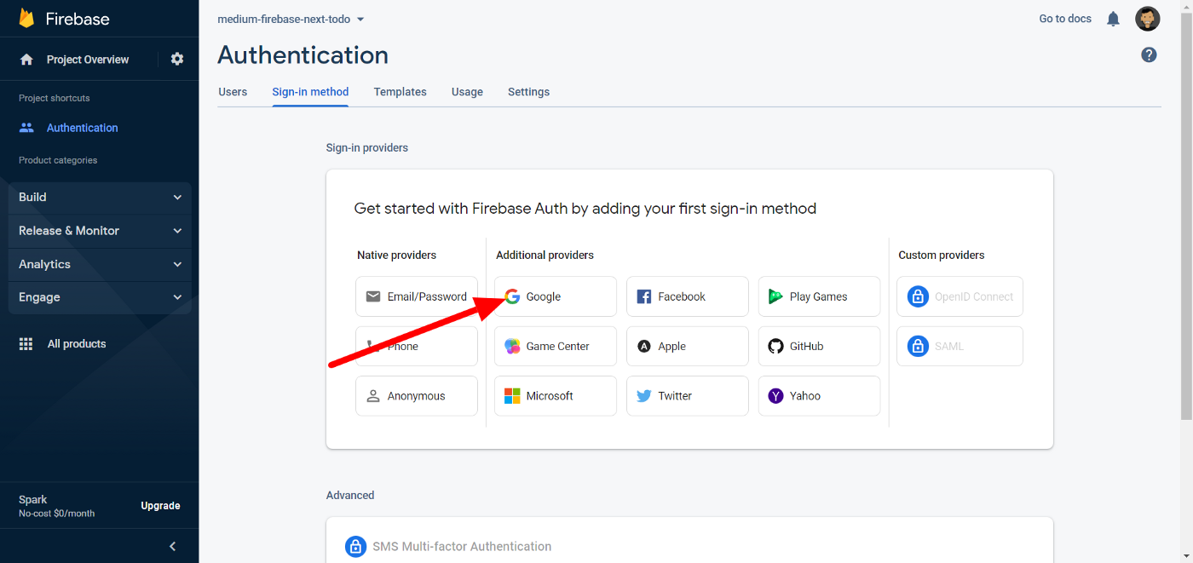Choose GitHub sign-in provider

[818, 347]
